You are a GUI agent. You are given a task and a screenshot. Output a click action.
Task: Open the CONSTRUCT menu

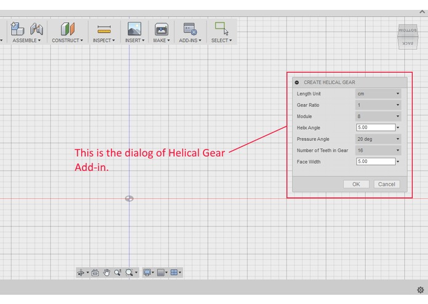67,41
